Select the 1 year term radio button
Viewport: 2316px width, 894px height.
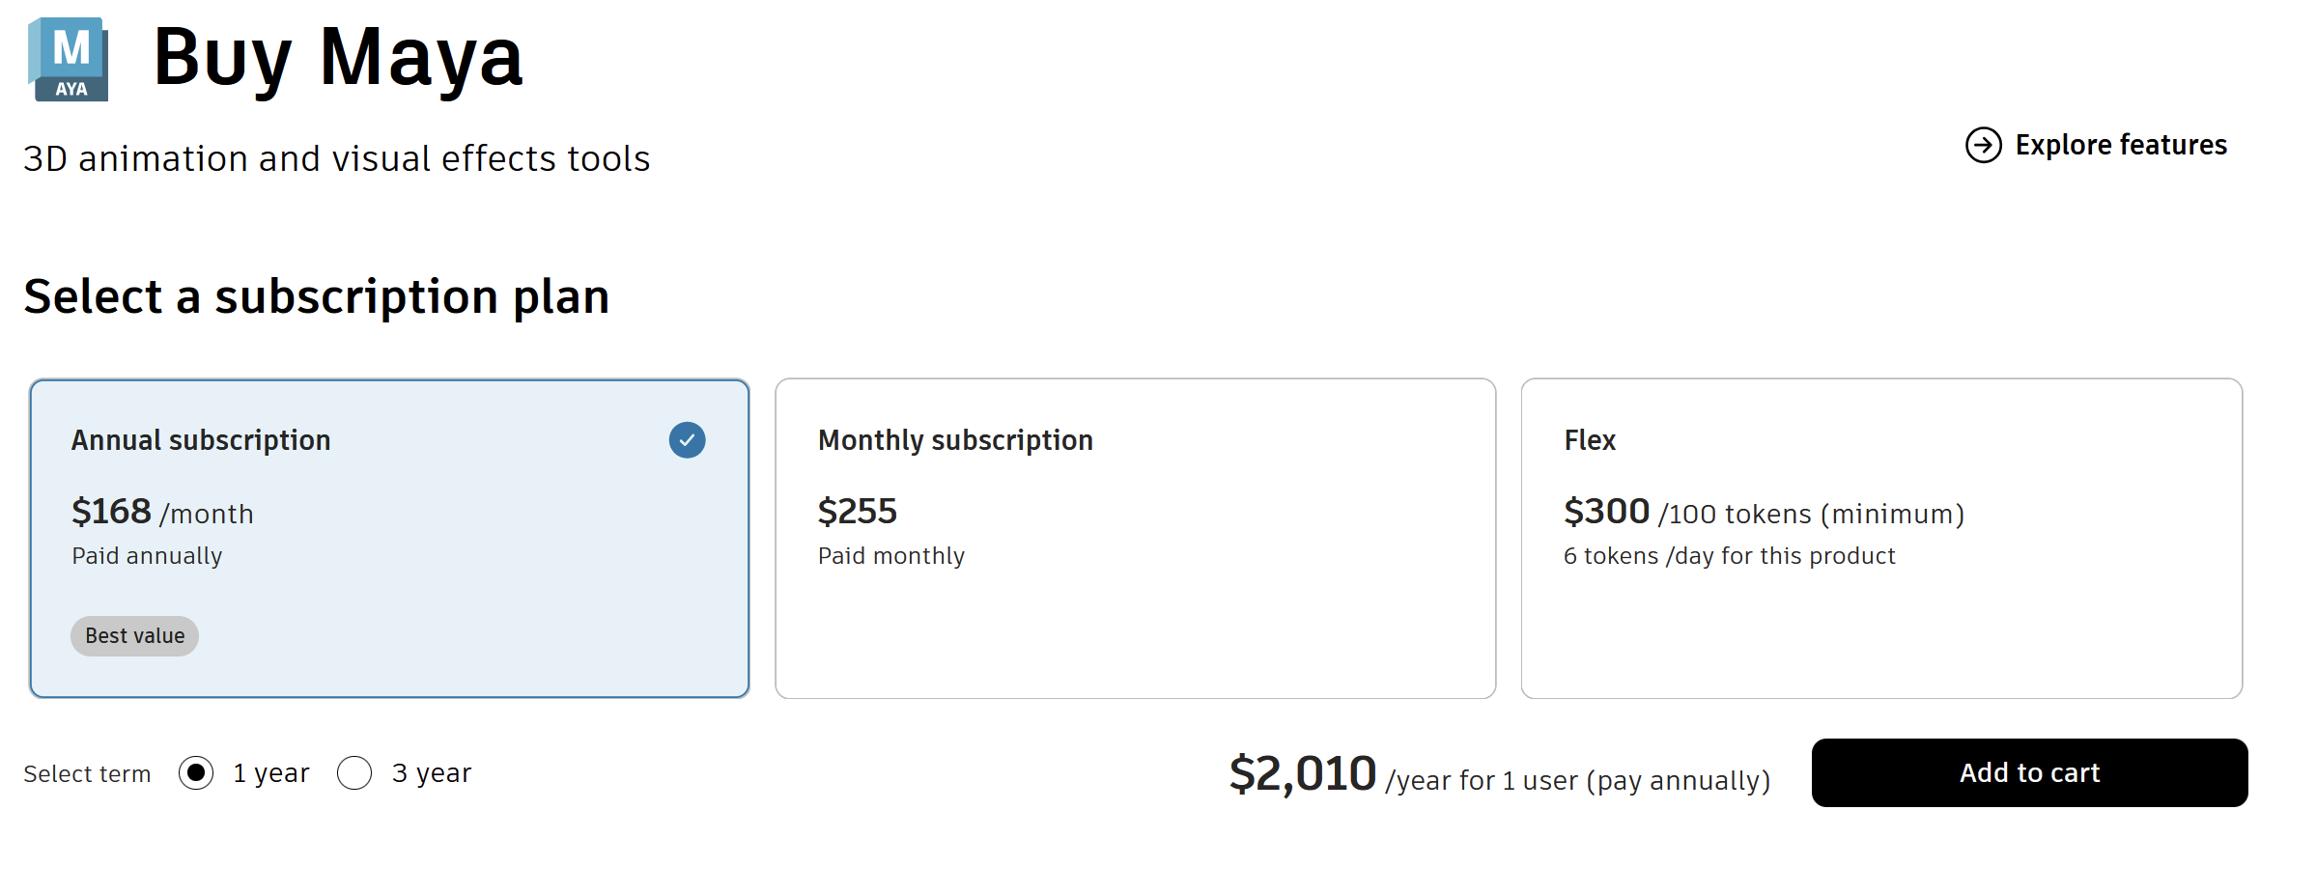196,773
